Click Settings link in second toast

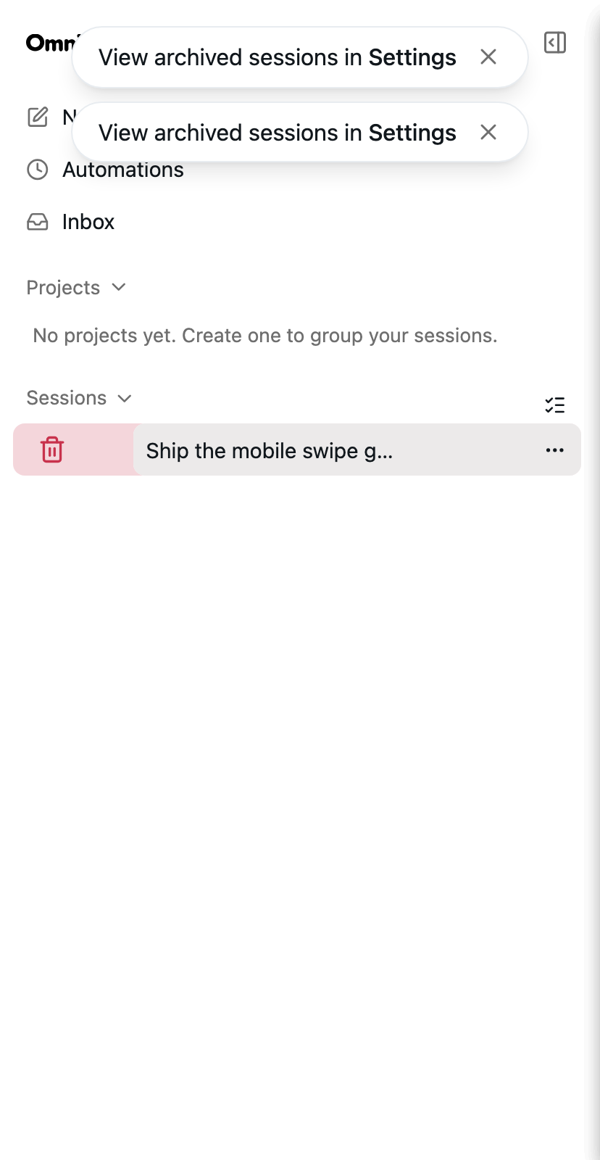pos(412,133)
